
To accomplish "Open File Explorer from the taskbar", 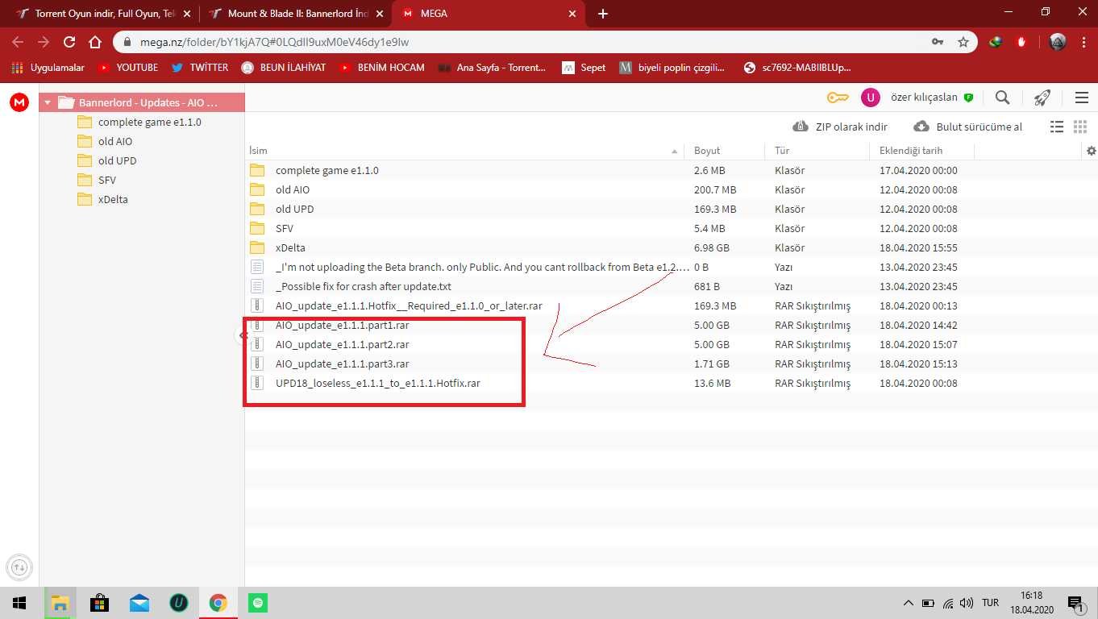I will point(60,603).
